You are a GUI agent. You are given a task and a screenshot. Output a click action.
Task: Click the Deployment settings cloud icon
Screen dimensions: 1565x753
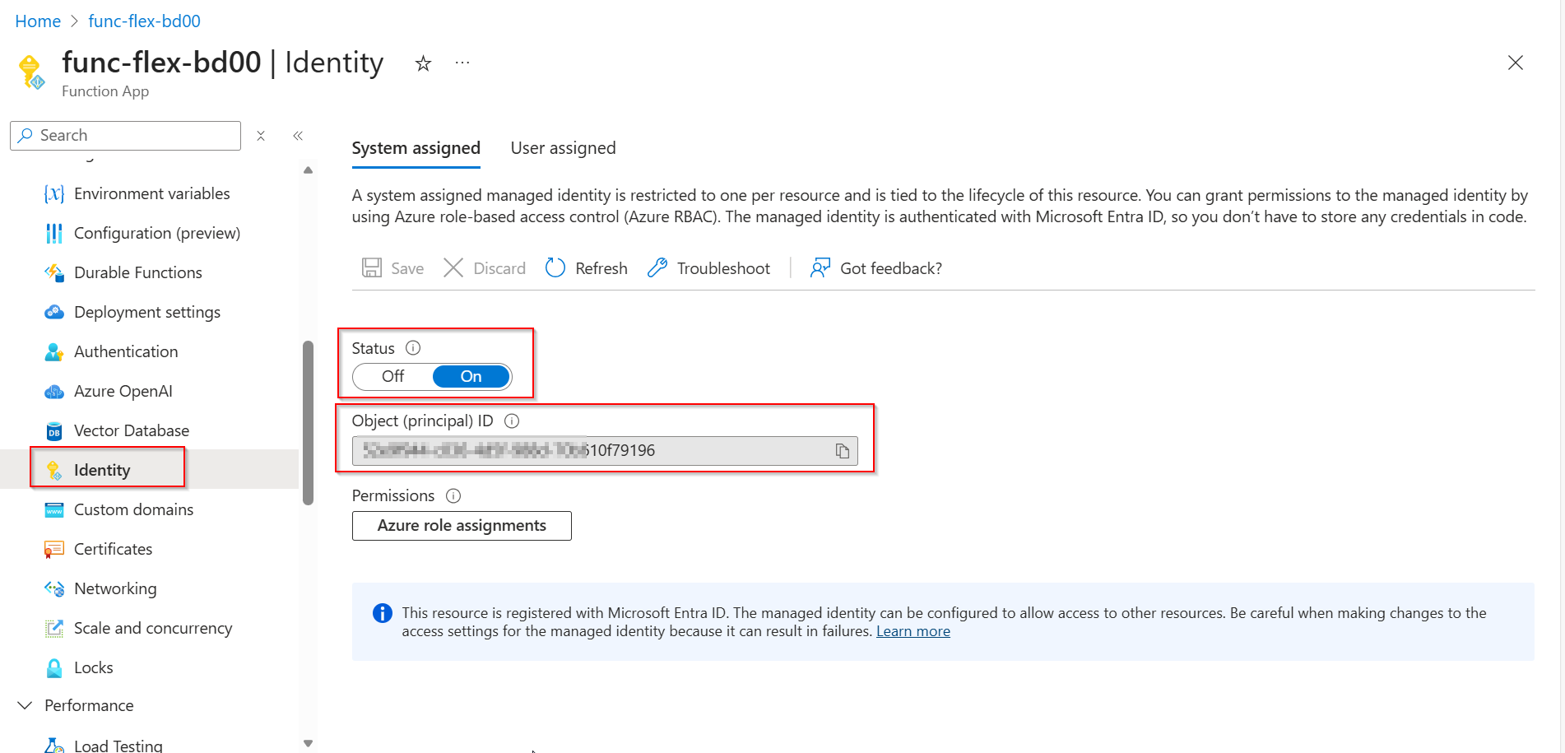click(x=54, y=312)
